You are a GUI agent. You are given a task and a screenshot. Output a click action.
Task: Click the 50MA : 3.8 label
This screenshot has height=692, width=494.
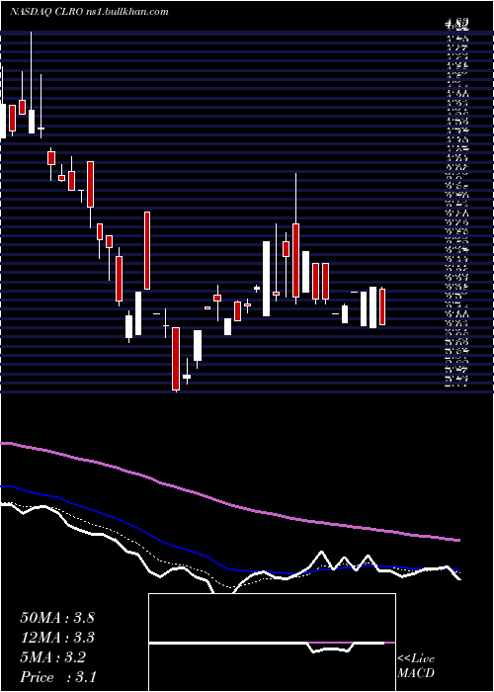(57, 618)
